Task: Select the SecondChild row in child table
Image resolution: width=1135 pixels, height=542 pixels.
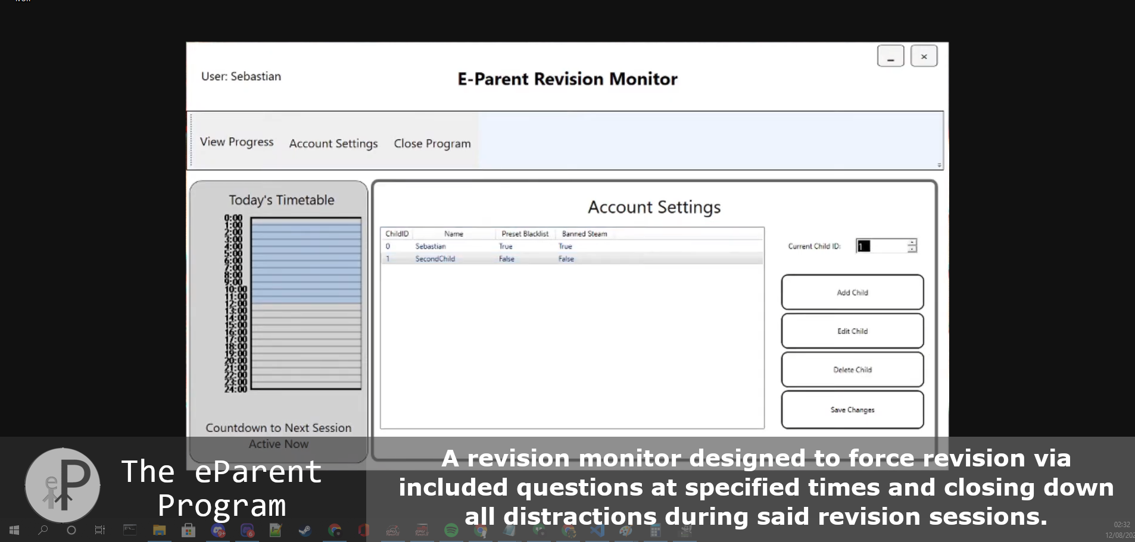Action: click(572, 259)
